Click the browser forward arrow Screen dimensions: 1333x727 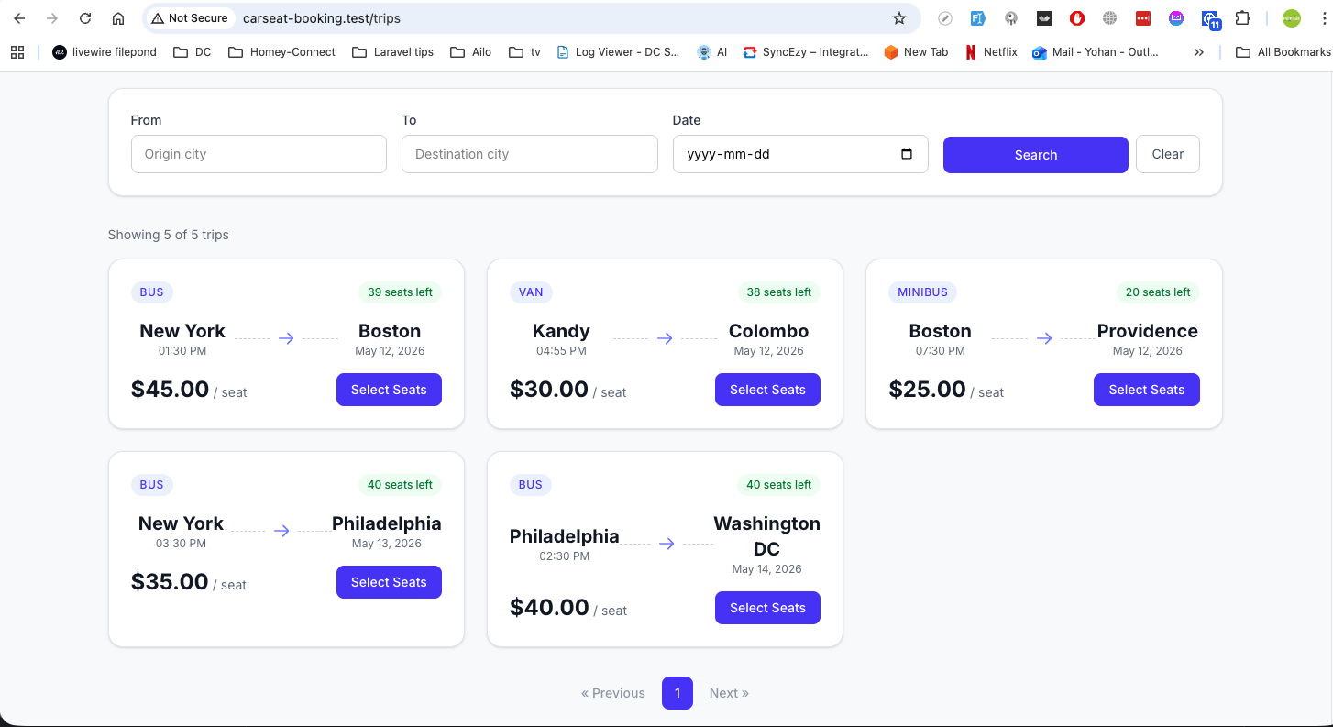point(52,18)
